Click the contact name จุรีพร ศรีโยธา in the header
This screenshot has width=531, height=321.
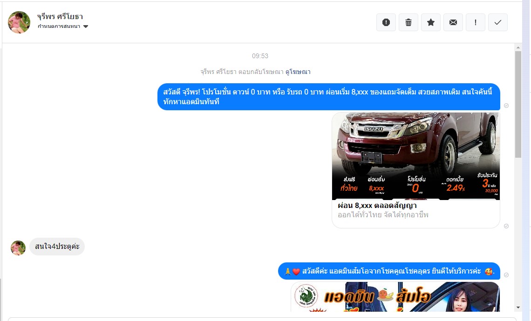tap(60, 17)
